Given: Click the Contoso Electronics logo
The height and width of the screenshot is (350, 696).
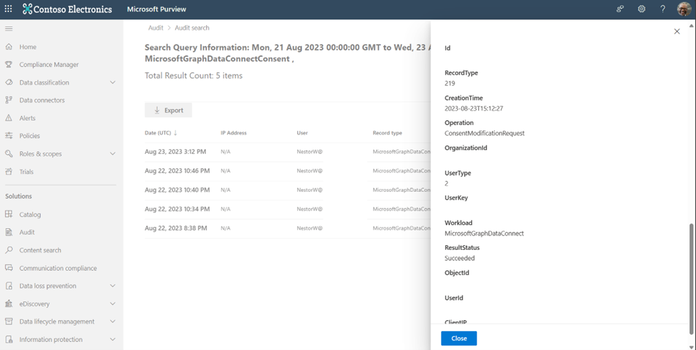Looking at the screenshot, I should pyautogui.click(x=67, y=9).
